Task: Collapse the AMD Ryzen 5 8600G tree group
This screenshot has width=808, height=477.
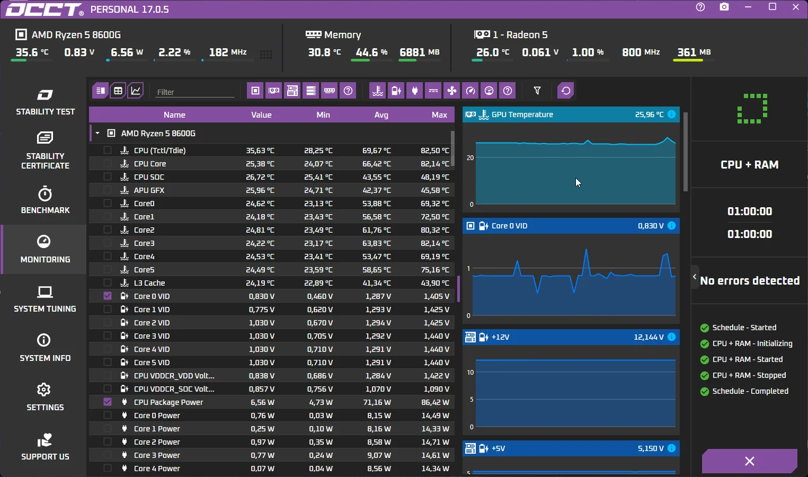Action: (x=97, y=134)
